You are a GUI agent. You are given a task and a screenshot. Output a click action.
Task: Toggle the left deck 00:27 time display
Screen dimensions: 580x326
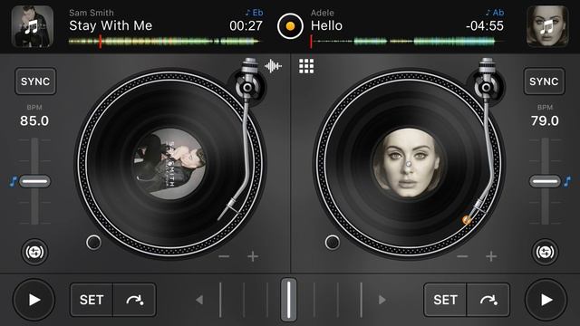246,26
